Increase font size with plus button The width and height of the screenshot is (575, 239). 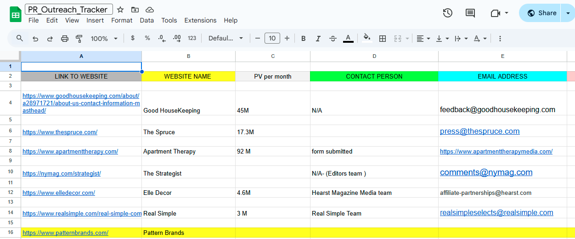point(287,38)
